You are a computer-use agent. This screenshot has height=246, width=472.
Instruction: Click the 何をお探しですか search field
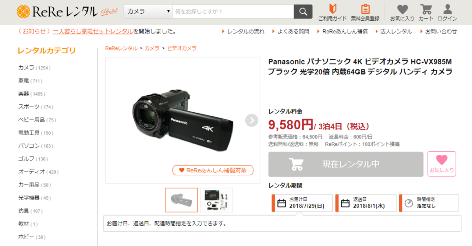(233, 11)
